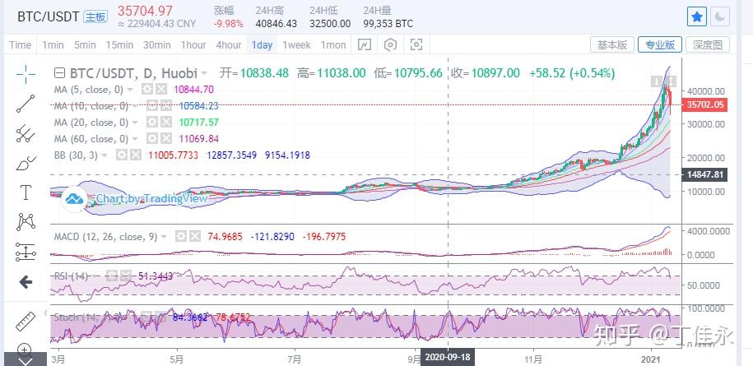This screenshot has width=753, height=366.
Task: Click the BTC/USDT pair title
Action: point(48,16)
